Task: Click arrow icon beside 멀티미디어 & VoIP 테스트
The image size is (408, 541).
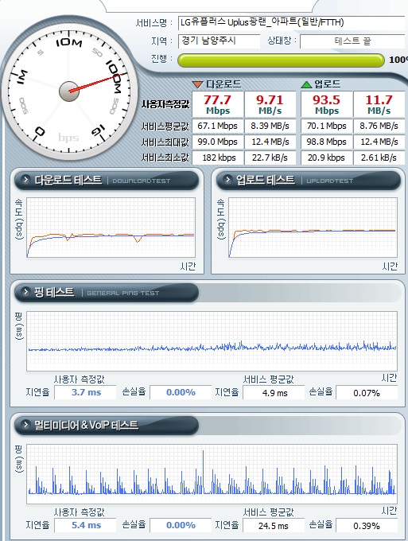Action: 25,424
